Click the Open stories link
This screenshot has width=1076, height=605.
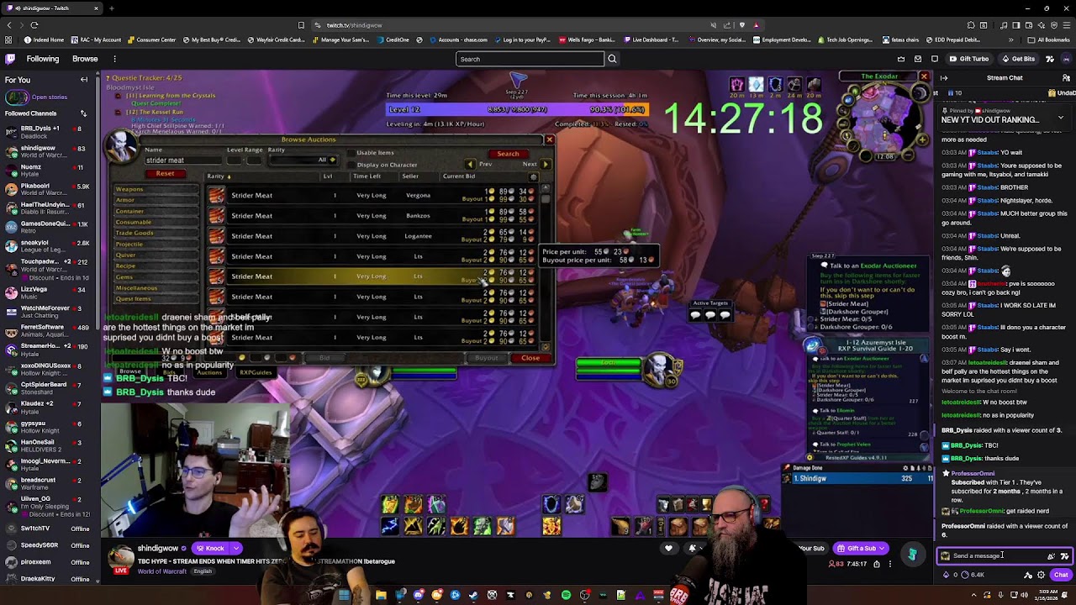50,97
